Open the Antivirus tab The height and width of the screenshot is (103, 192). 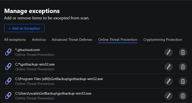39,40
